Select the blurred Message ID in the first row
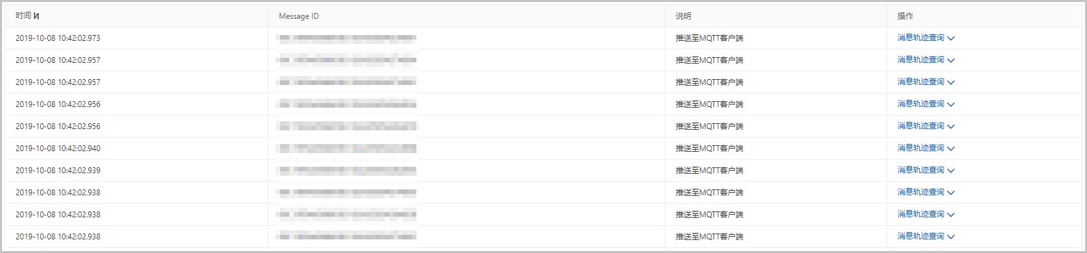 click(348, 38)
